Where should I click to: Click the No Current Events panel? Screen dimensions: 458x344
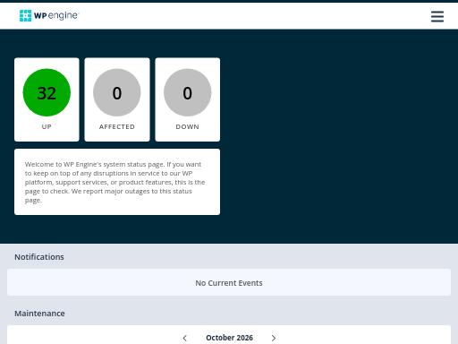(229, 282)
